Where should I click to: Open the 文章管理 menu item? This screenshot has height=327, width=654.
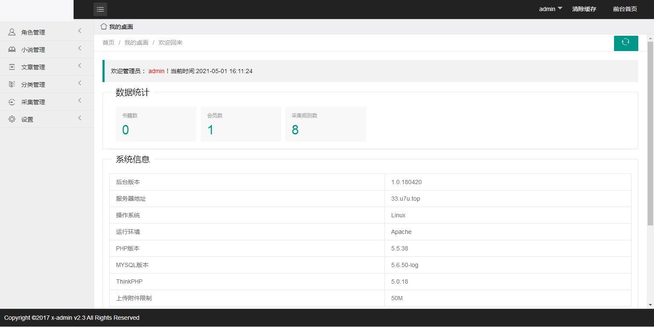[x=33, y=67]
